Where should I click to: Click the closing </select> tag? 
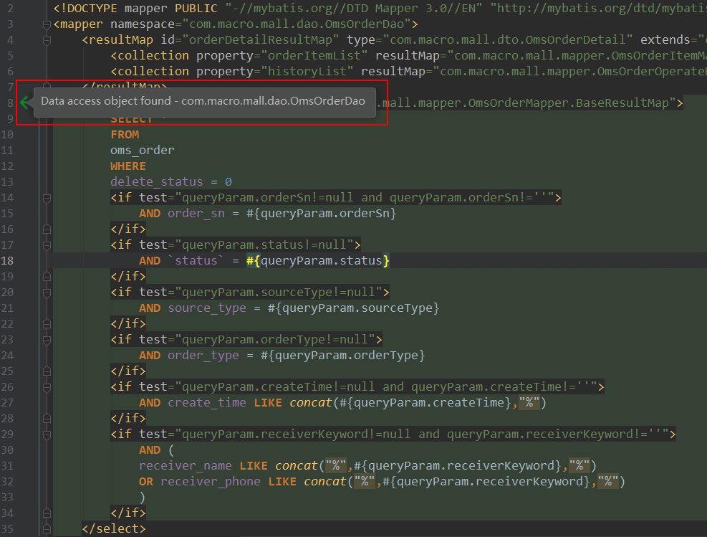[x=114, y=529]
